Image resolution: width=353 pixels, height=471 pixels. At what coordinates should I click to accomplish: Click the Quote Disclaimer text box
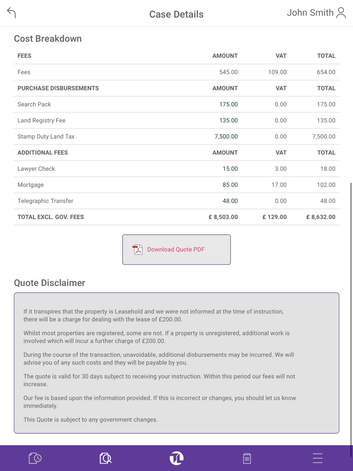click(x=176, y=363)
